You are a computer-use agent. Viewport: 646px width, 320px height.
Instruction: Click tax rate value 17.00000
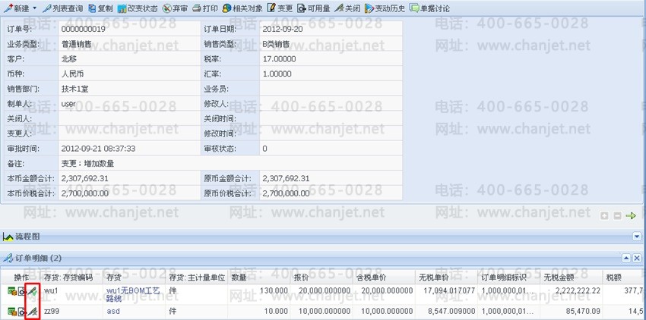pos(279,59)
